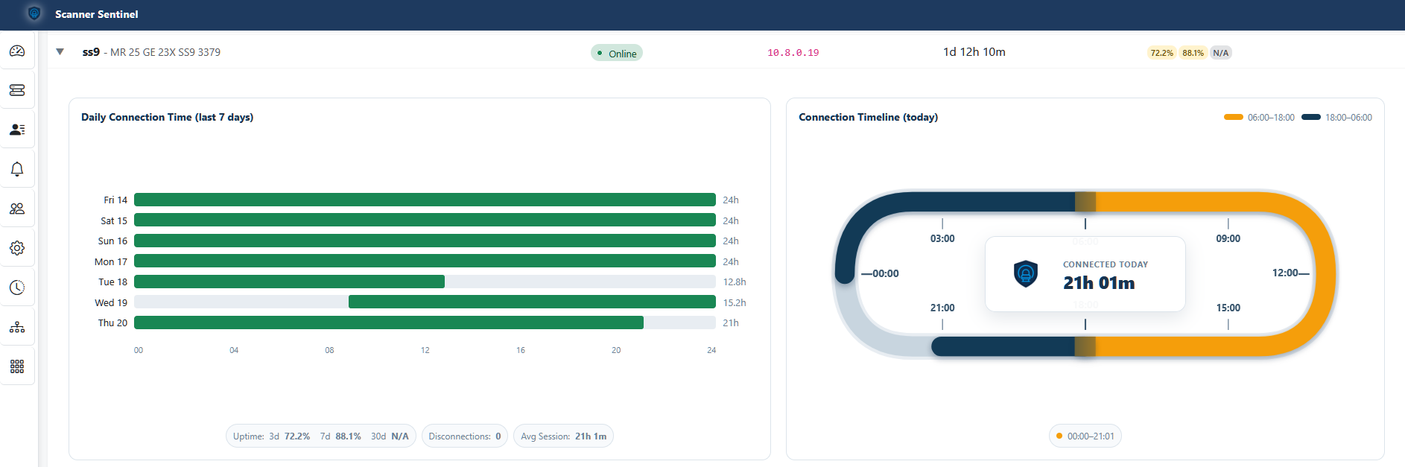Click the 12 hour axis tick label
The width and height of the screenshot is (1405, 467).
click(x=425, y=350)
